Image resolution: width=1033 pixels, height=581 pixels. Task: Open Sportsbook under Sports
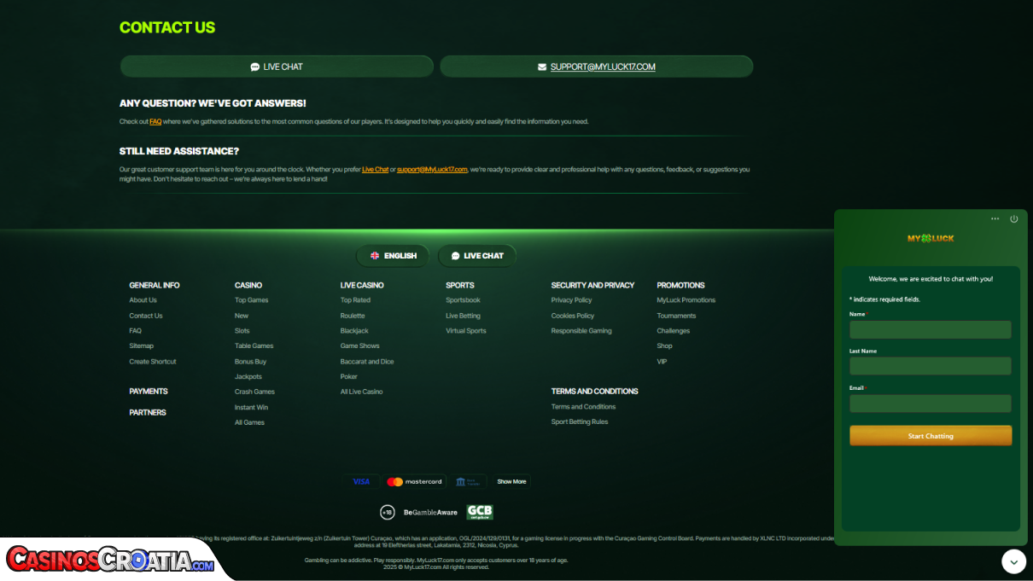point(464,300)
